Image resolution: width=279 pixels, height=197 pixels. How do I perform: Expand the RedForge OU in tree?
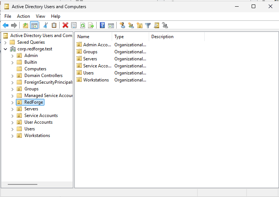coord(12,103)
